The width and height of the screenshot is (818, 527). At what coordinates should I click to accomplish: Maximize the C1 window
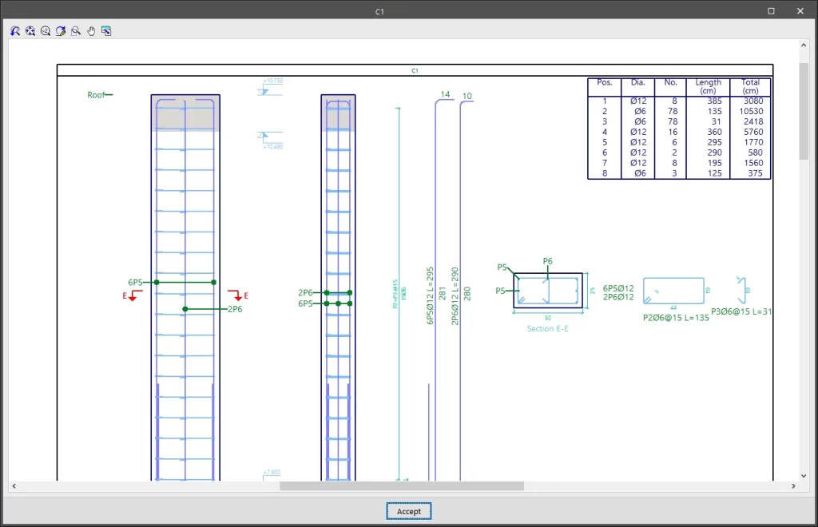click(x=771, y=11)
